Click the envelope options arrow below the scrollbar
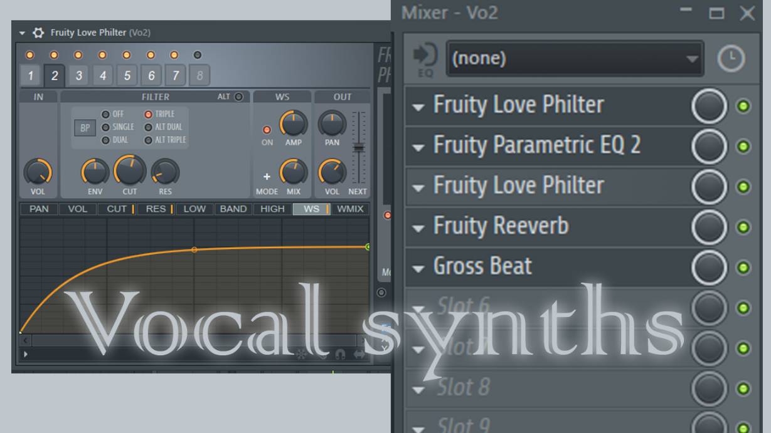The width and height of the screenshot is (771, 433). [25, 355]
